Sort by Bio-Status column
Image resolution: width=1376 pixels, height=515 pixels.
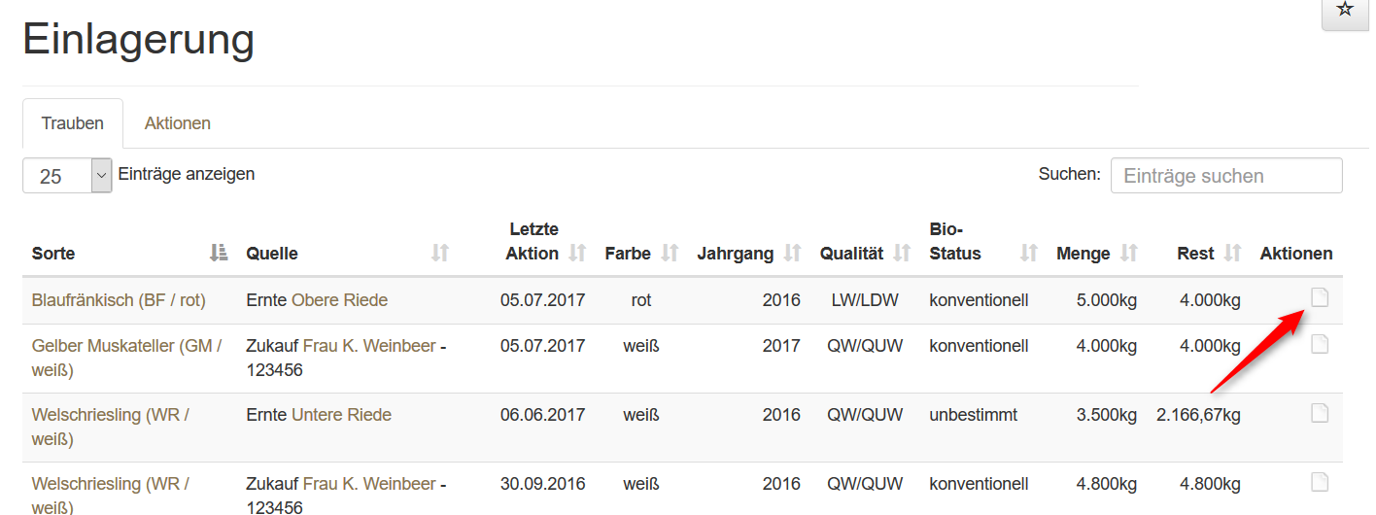[1029, 253]
